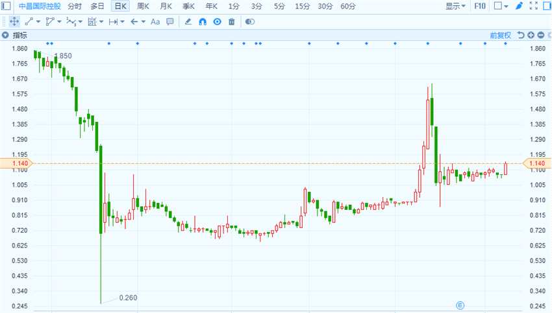Open the 显示 display dropdown
The width and height of the screenshot is (552, 313).
coord(455,6)
